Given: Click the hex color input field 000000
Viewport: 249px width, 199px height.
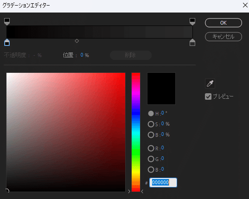Looking at the screenshot, I should click(163, 182).
